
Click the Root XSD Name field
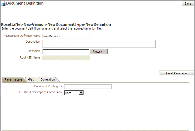[66, 58]
